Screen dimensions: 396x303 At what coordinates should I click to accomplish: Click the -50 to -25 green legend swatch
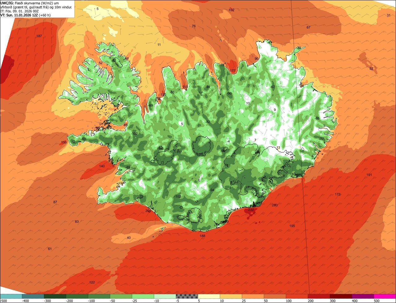pos(121,296)
